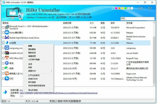Tick the Microsoft Visual C++ 2010 checkbox
Screen dimensions: 157x104
click(3, 27)
